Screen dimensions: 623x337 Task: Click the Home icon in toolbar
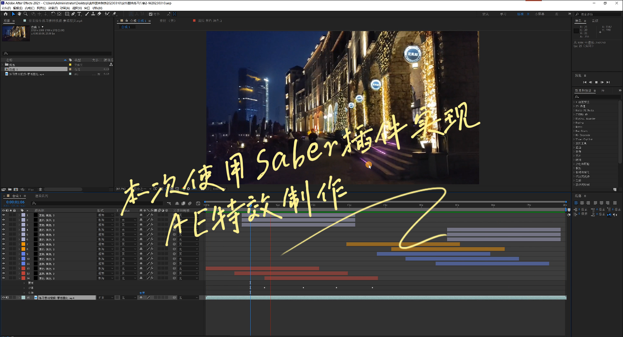click(x=5, y=14)
